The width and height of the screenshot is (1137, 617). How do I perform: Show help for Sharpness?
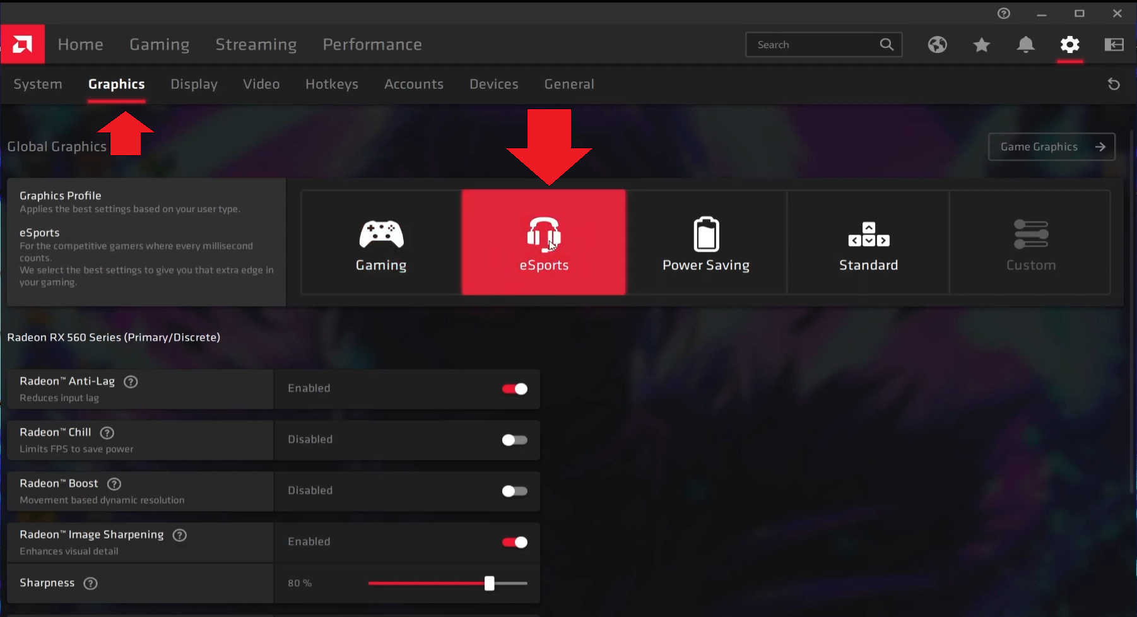coord(91,584)
